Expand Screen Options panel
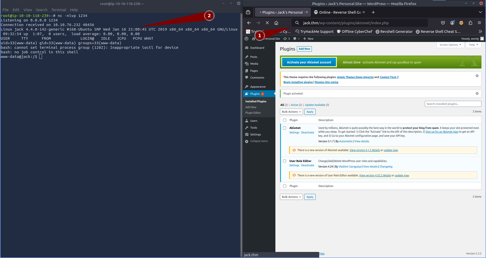Screen dimensions: 486x258 pos(450,45)
